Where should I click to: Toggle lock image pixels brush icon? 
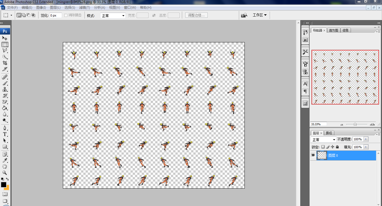(328, 147)
